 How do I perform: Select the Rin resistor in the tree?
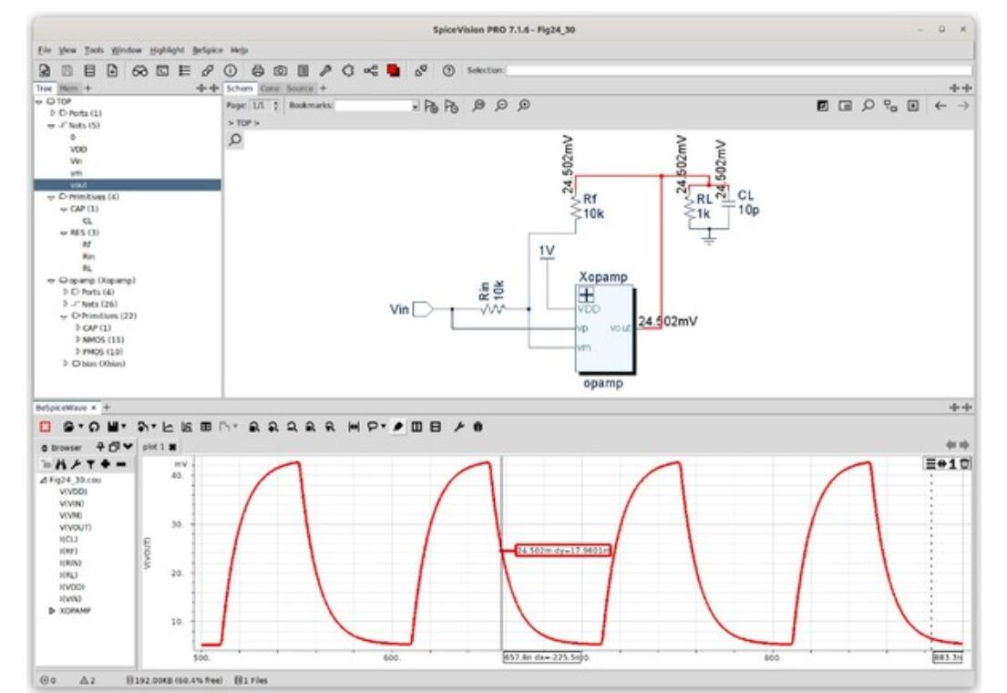(x=88, y=256)
